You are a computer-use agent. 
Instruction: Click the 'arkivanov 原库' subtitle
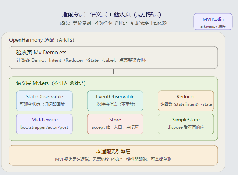coord(213,26)
